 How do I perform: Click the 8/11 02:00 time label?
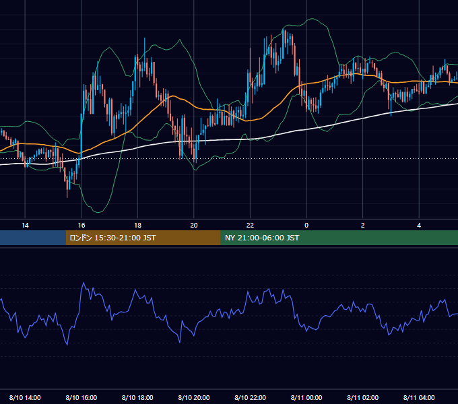click(x=363, y=397)
